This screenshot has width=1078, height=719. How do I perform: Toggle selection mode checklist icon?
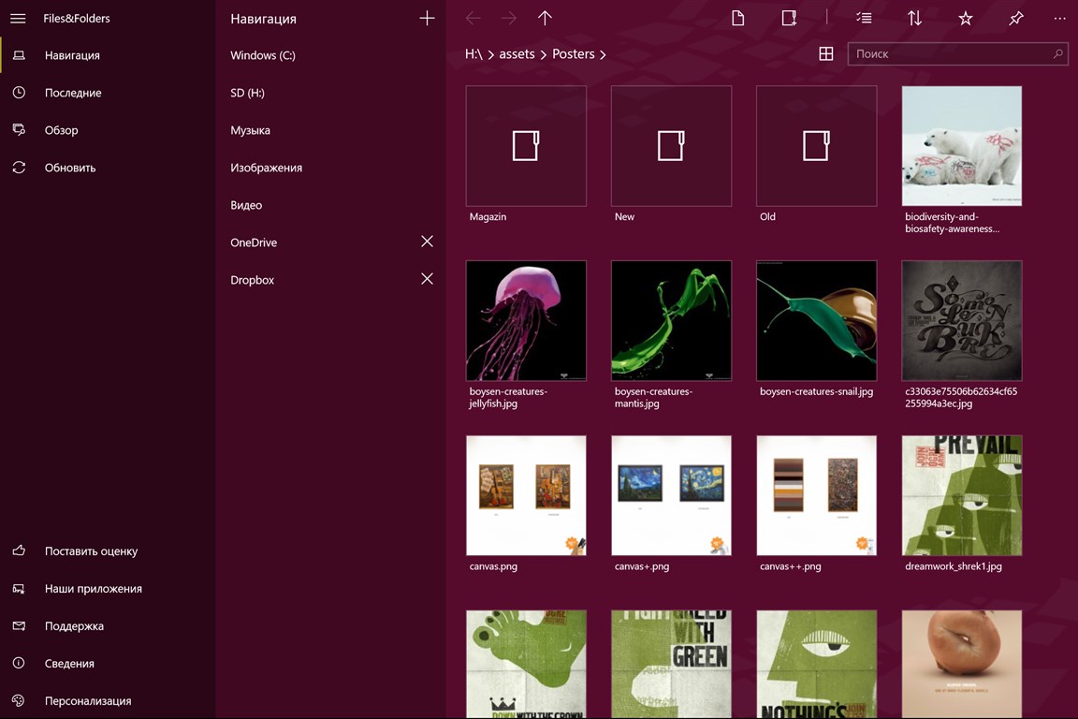click(x=864, y=18)
